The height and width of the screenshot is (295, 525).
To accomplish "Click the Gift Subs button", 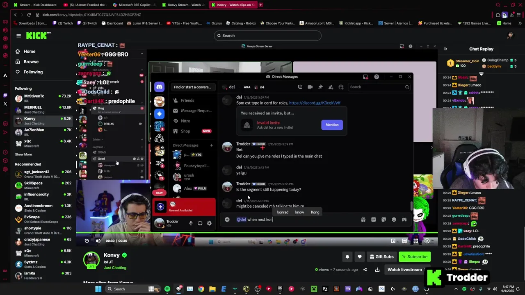I will 381,257.
